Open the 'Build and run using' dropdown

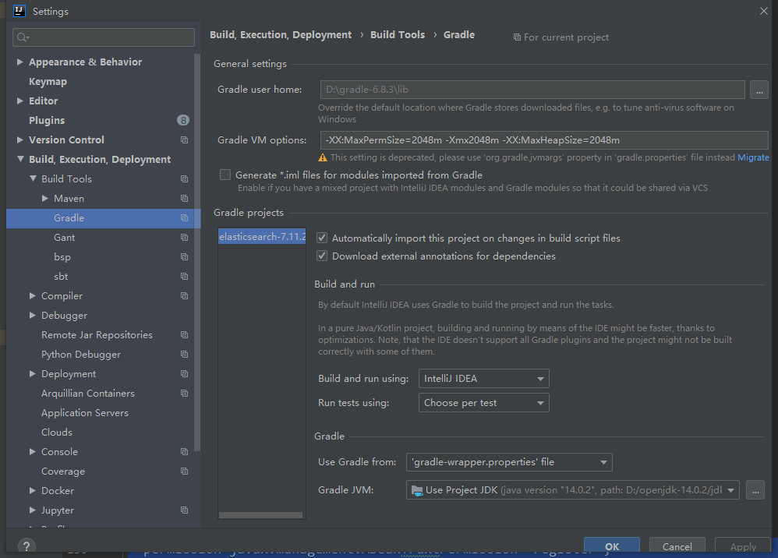[x=484, y=379]
